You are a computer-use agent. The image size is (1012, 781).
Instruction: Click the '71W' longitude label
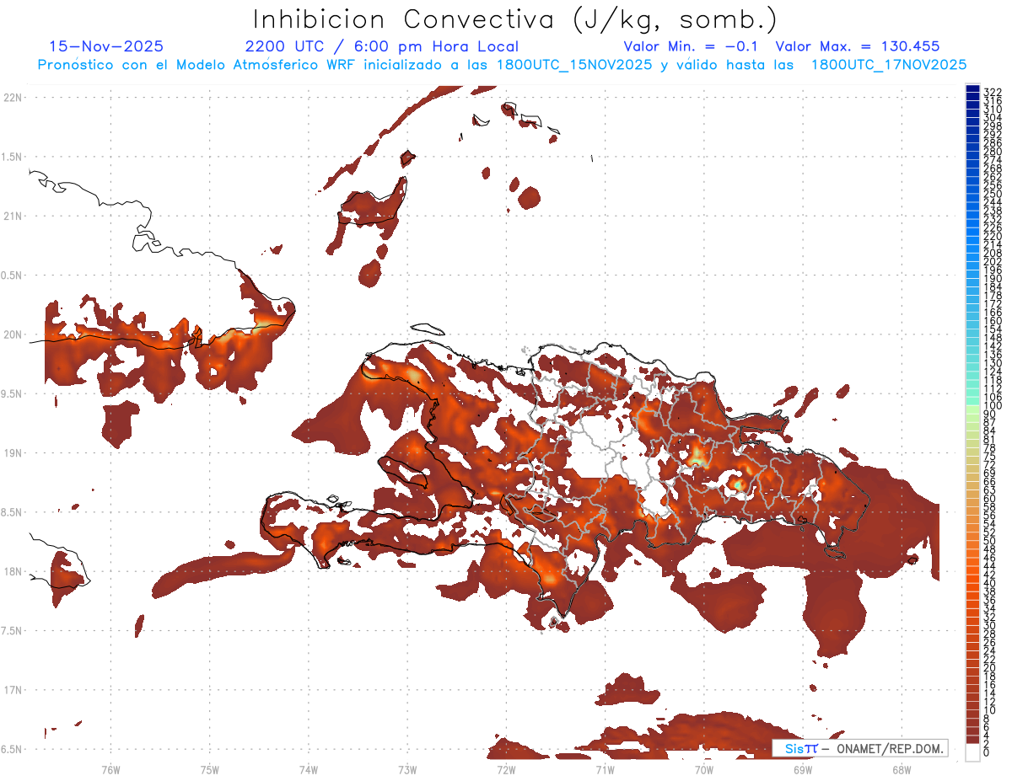coord(605,769)
